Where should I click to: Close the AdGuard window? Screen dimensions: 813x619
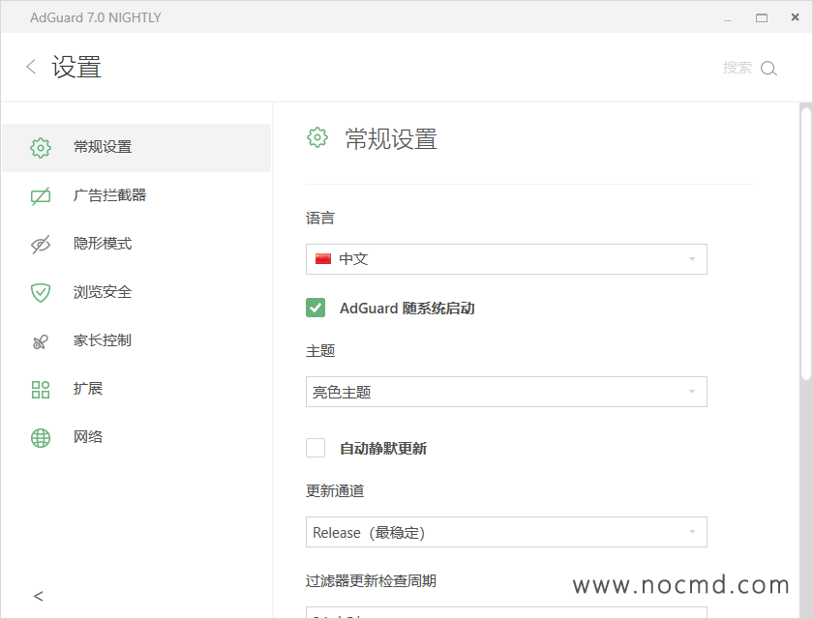tap(795, 17)
